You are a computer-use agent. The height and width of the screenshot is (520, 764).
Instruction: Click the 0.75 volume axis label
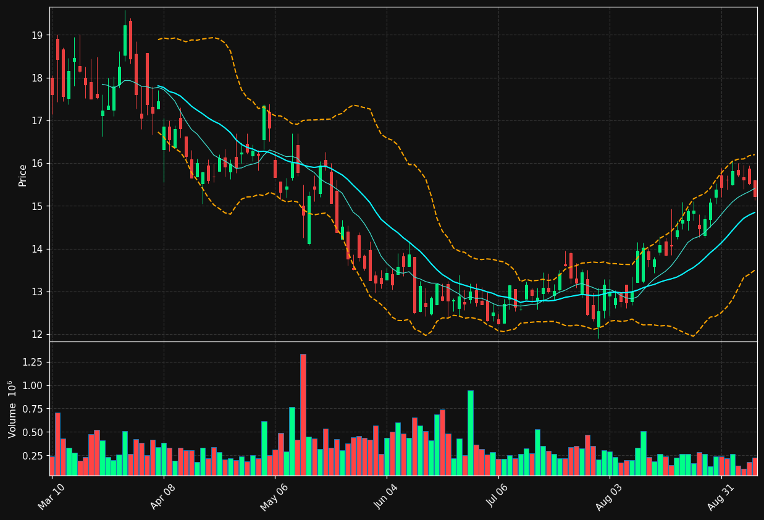coord(34,409)
